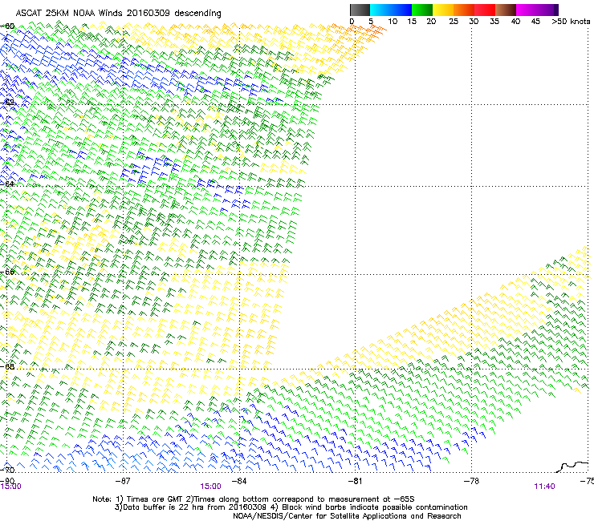
Task: Click longitude label '-90'
Action: click(x=7, y=480)
